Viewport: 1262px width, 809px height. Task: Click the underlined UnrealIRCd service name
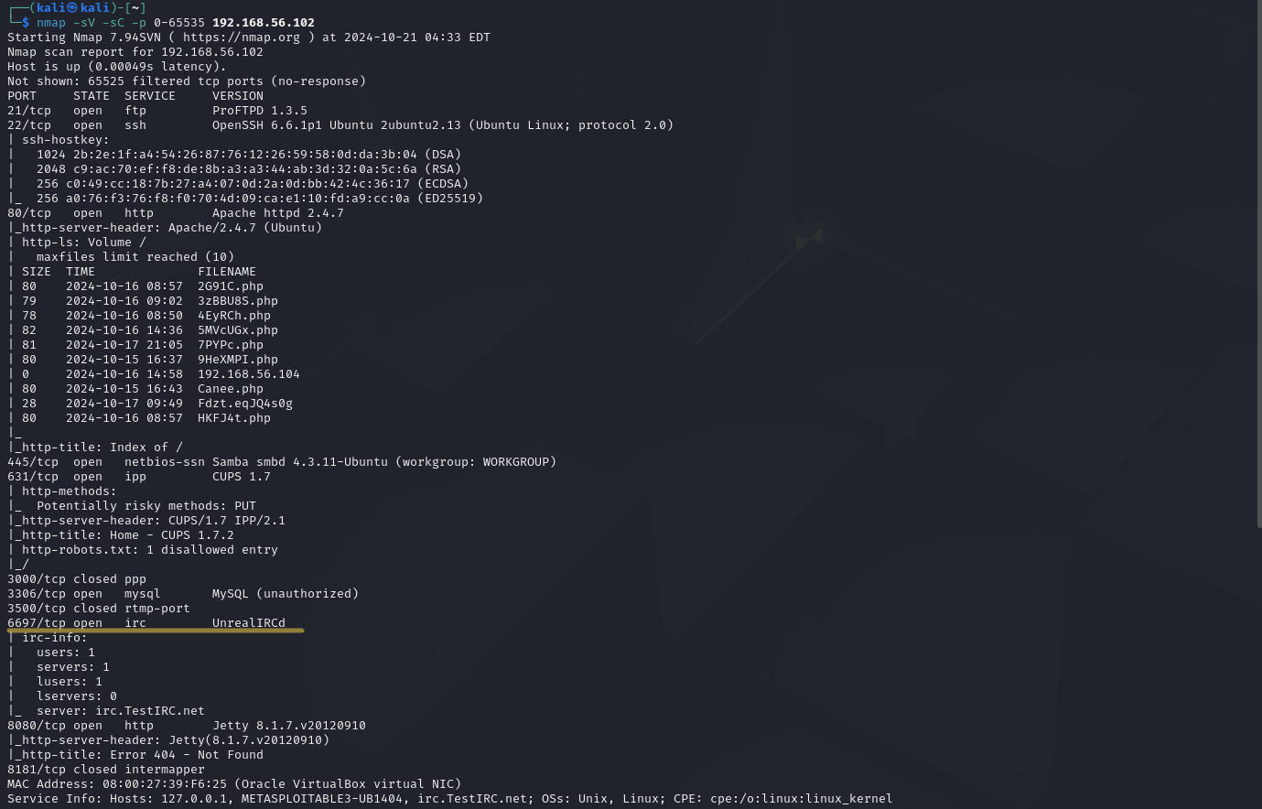[x=249, y=623]
